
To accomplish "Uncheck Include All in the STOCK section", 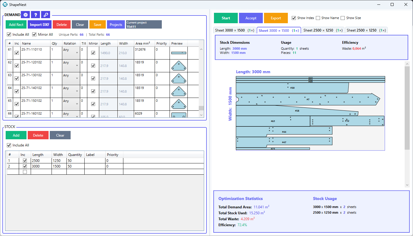I will [x=9, y=145].
